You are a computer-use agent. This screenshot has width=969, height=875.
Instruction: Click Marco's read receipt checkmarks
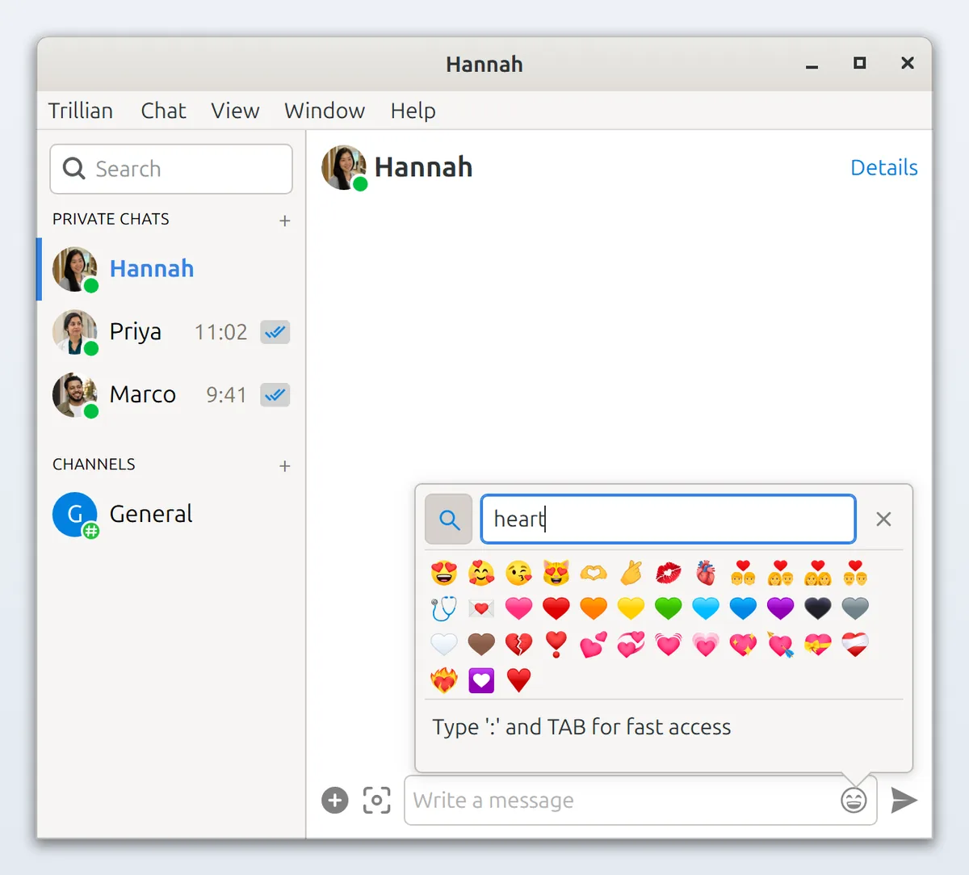pos(275,395)
